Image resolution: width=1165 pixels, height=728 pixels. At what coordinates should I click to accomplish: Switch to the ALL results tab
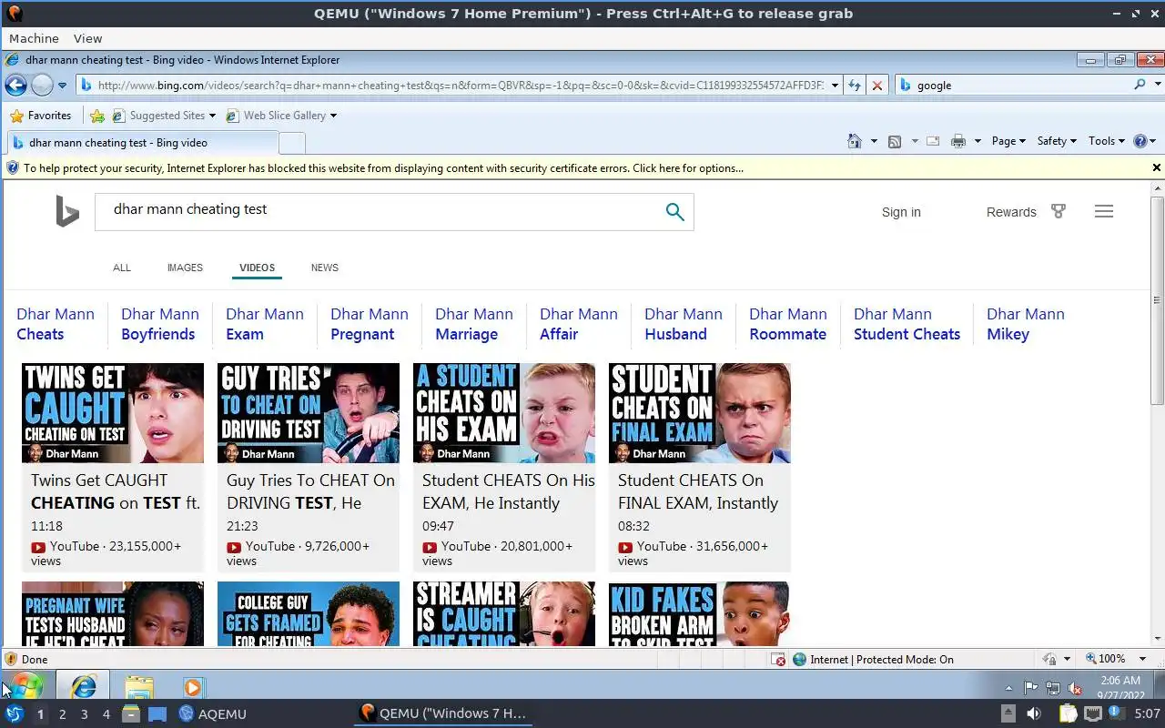(122, 268)
